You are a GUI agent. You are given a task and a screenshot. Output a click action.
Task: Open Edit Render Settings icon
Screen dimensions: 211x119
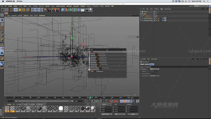click(x=58, y=10)
